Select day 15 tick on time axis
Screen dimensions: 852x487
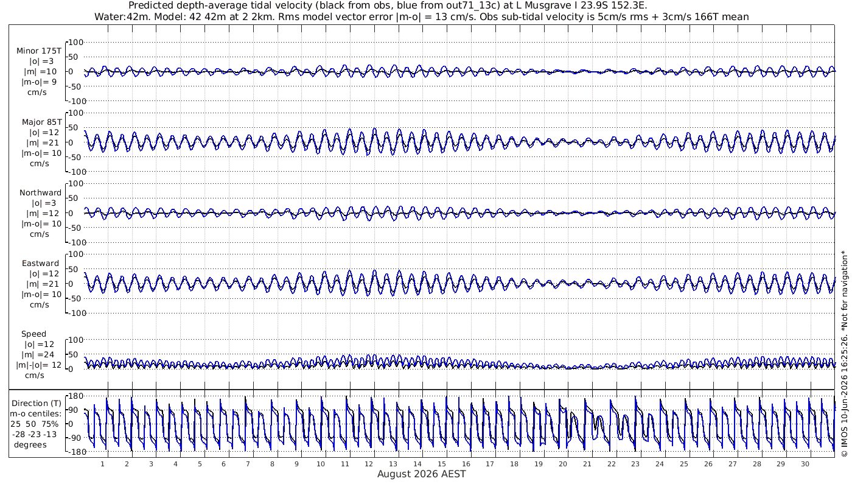442,464
